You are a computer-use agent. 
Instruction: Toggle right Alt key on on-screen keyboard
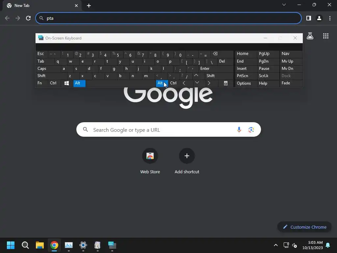click(x=162, y=83)
